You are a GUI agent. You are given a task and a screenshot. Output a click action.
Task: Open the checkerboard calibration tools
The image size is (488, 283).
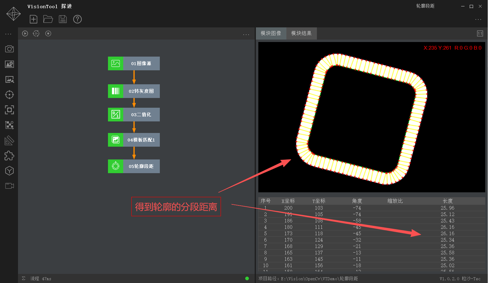point(9,125)
